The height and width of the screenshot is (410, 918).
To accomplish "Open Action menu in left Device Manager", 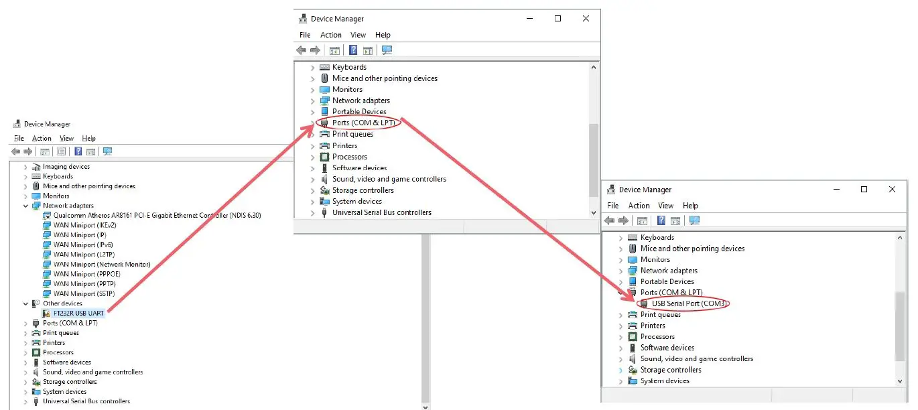I will tap(42, 138).
